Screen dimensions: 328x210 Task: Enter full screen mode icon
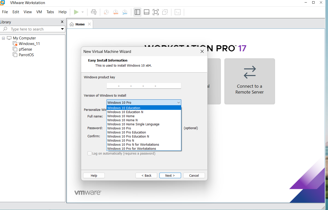(x=156, y=12)
